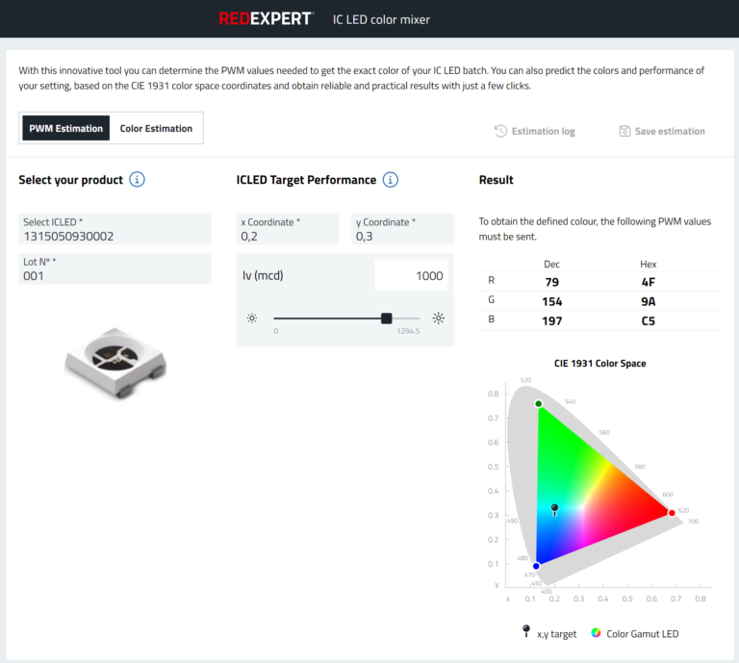Click the red gamut corner point
Viewport: 739px width, 663px height.
click(x=672, y=513)
